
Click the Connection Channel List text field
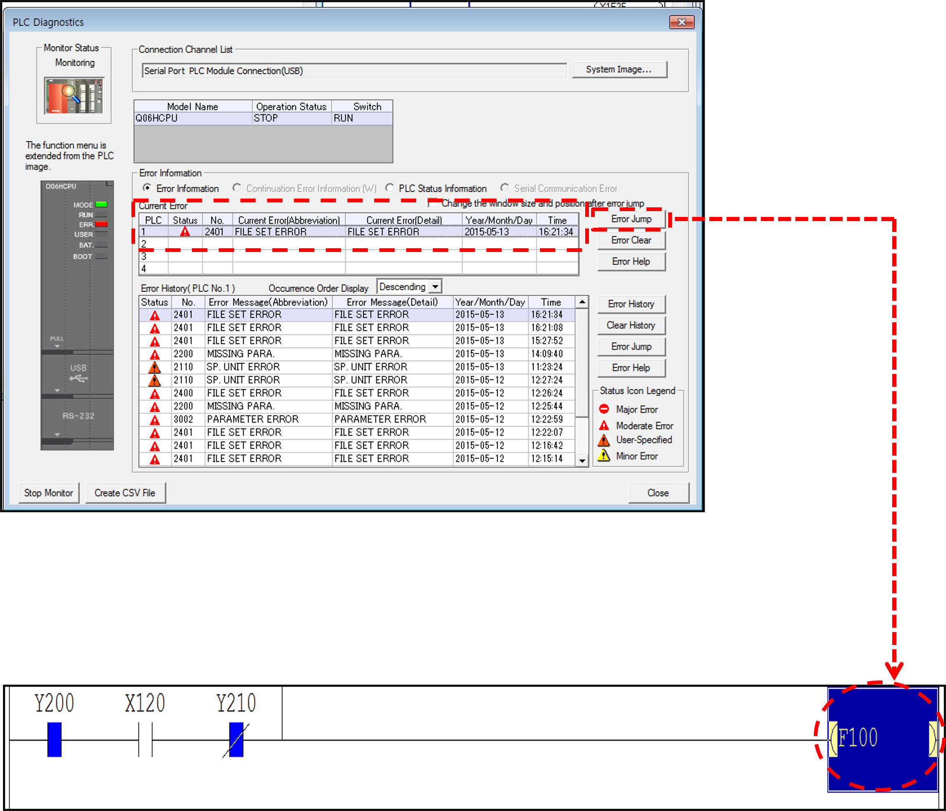[354, 71]
